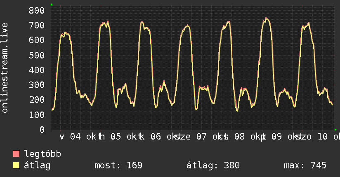Click the 'most: 169' current value

(118, 165)
